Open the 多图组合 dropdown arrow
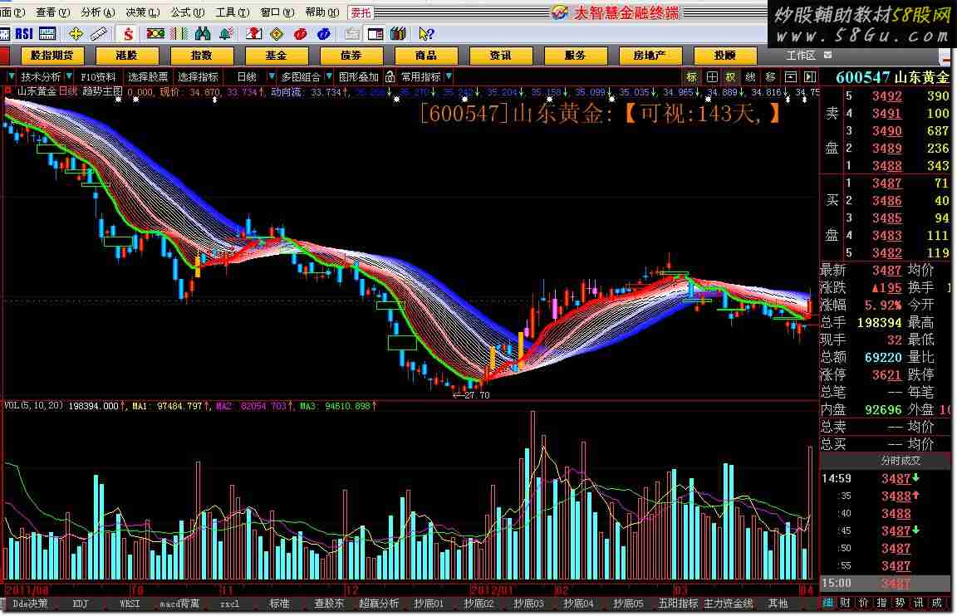The height and width of the screenshot is (616, 957). 328,77
